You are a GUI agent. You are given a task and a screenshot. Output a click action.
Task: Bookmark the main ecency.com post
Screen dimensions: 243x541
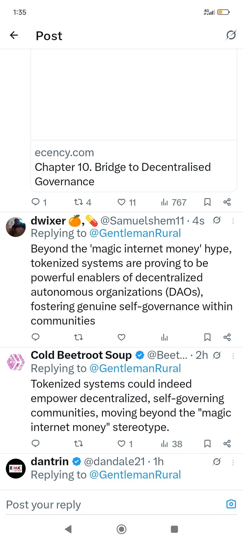coord(207,202)
